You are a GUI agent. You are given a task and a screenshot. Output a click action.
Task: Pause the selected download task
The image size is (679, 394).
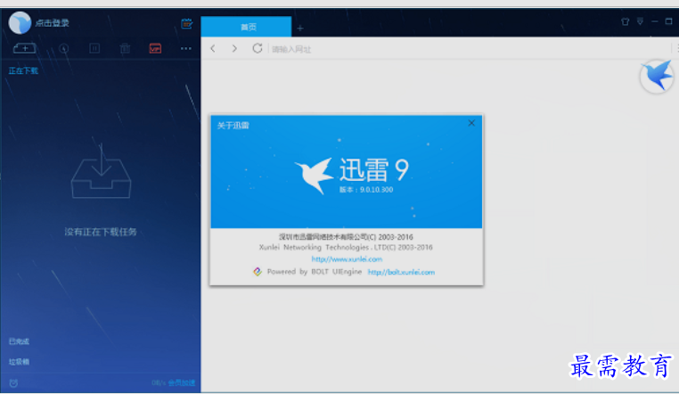94,48
